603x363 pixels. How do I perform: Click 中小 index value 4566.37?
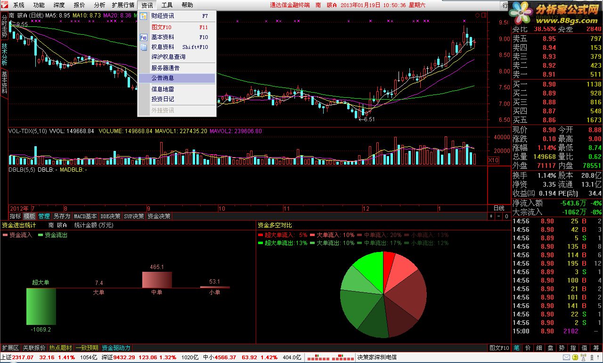point(226,357)
